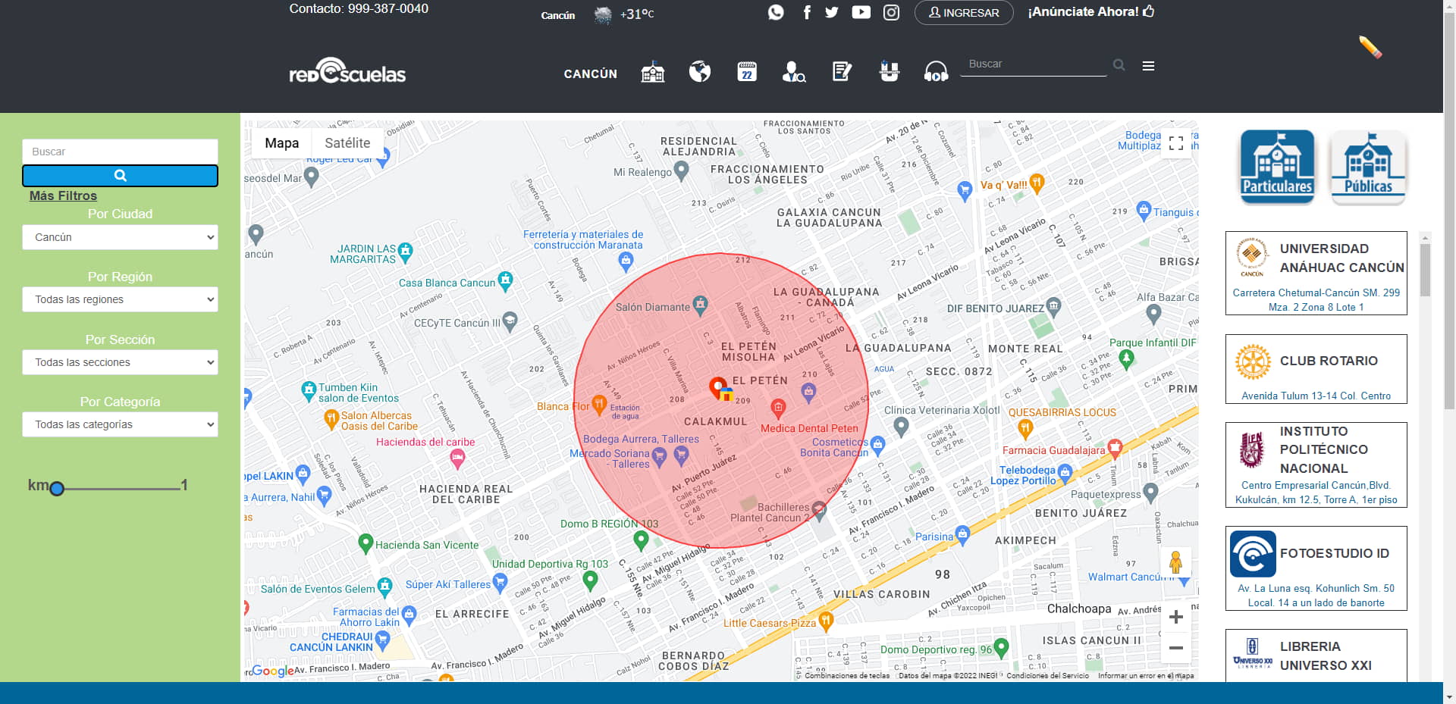Screen dimensions: 1456x704
Task: Click the sidebar Buscar input field
Action: tap(120, 152)
